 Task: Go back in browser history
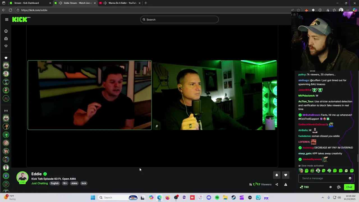coord(3,10)
